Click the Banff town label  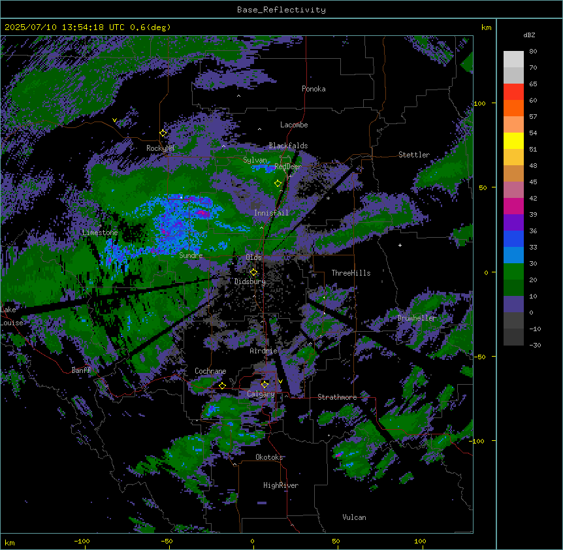[x=81, y=370]
